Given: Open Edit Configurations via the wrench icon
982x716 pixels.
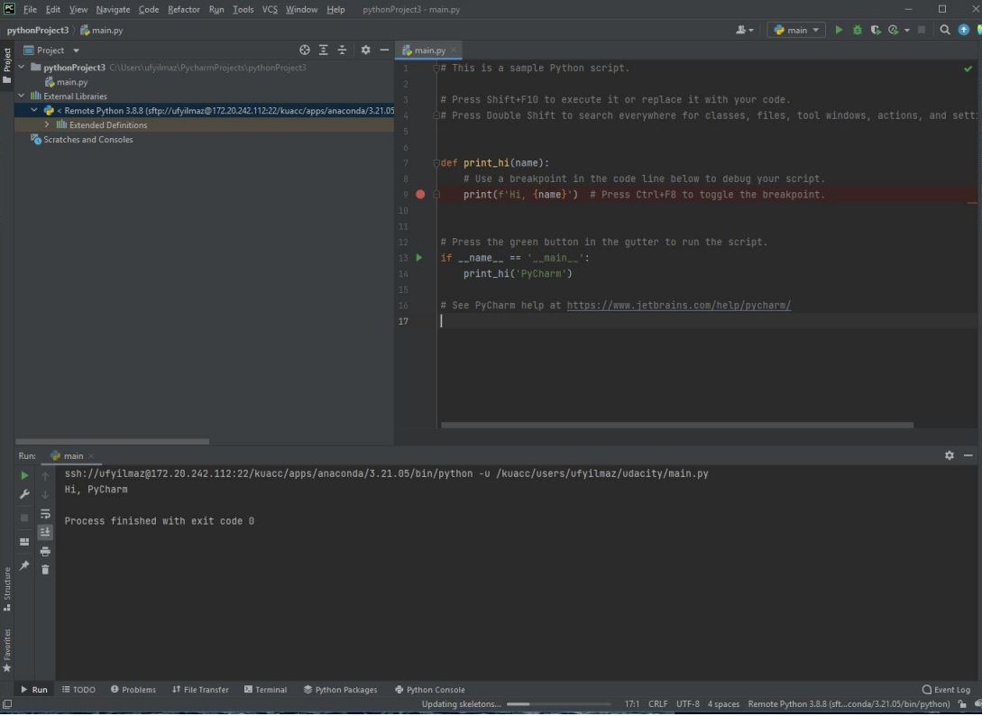Looking at the screenshot, I should click(23, 493).
